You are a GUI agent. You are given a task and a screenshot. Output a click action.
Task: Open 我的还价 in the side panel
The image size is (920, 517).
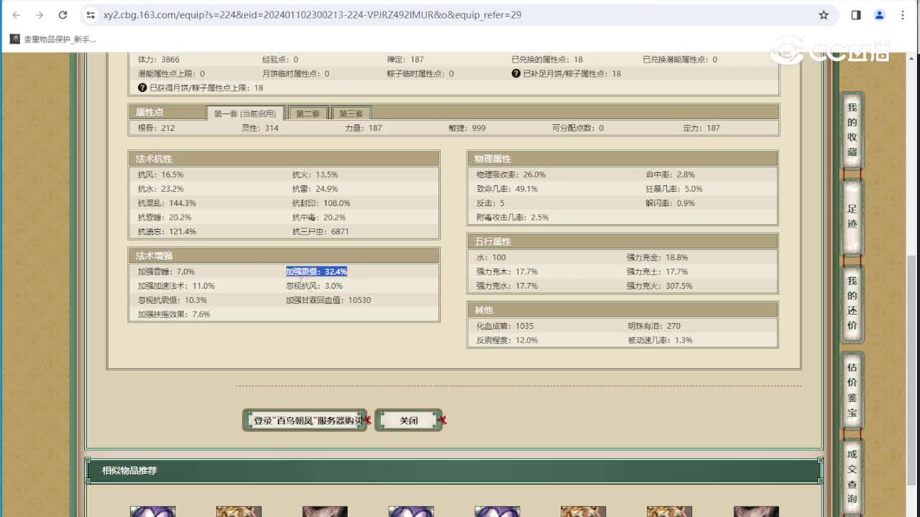click(852, 303)
